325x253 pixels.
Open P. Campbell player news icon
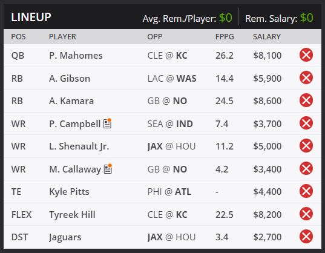coord(108,123)
